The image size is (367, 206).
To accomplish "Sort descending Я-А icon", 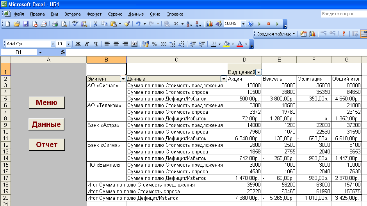I will tap(198, 24).
